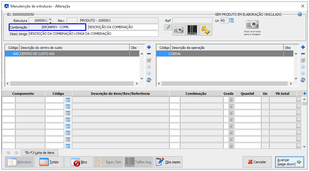Click the small edit icon below Ref
Image resolution: width=309 pixels, height=171 pixels.
coord(168,27)
